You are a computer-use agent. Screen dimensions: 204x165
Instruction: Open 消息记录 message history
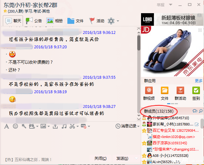click(126, 126)
